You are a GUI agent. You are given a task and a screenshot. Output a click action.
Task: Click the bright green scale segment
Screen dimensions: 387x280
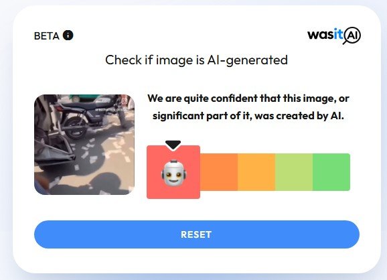coord(331,172)
